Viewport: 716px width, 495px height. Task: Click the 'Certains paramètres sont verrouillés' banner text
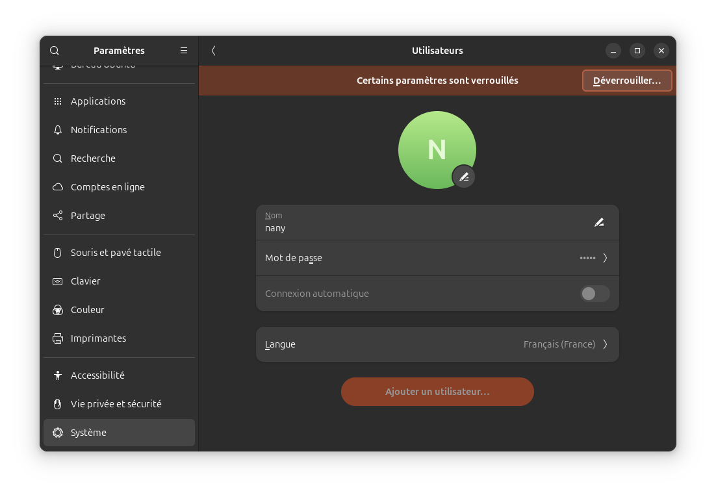(437, 81)
